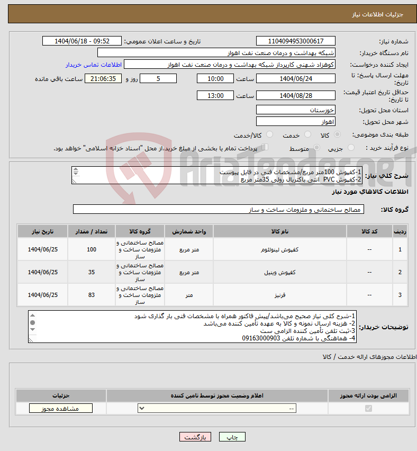Image resolution: width=417 pixels, height=451 pixels.
Task: Select the کالا radio button
Action: point(337,134)
